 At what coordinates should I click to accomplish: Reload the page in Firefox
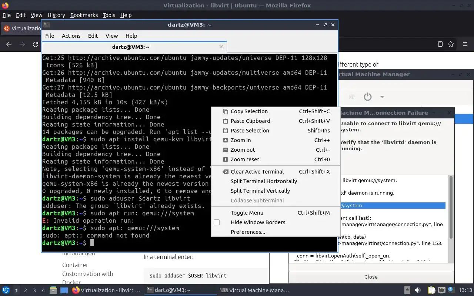tap(36, 44)
